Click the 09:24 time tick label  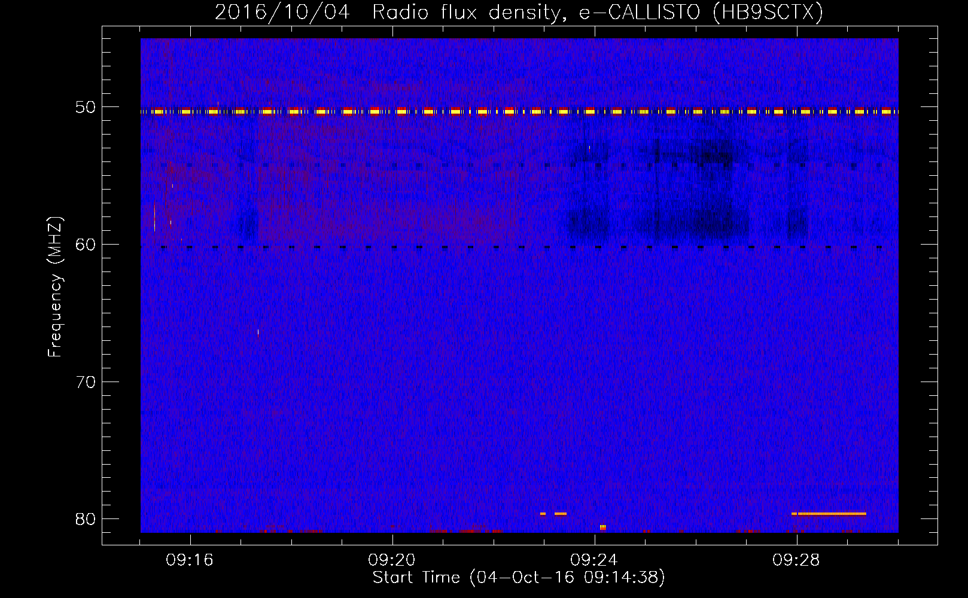tap(594, 560)
